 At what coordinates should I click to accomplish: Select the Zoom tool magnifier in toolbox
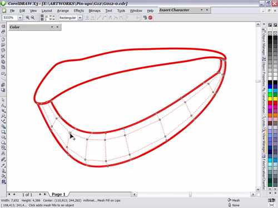coord(3,116)
